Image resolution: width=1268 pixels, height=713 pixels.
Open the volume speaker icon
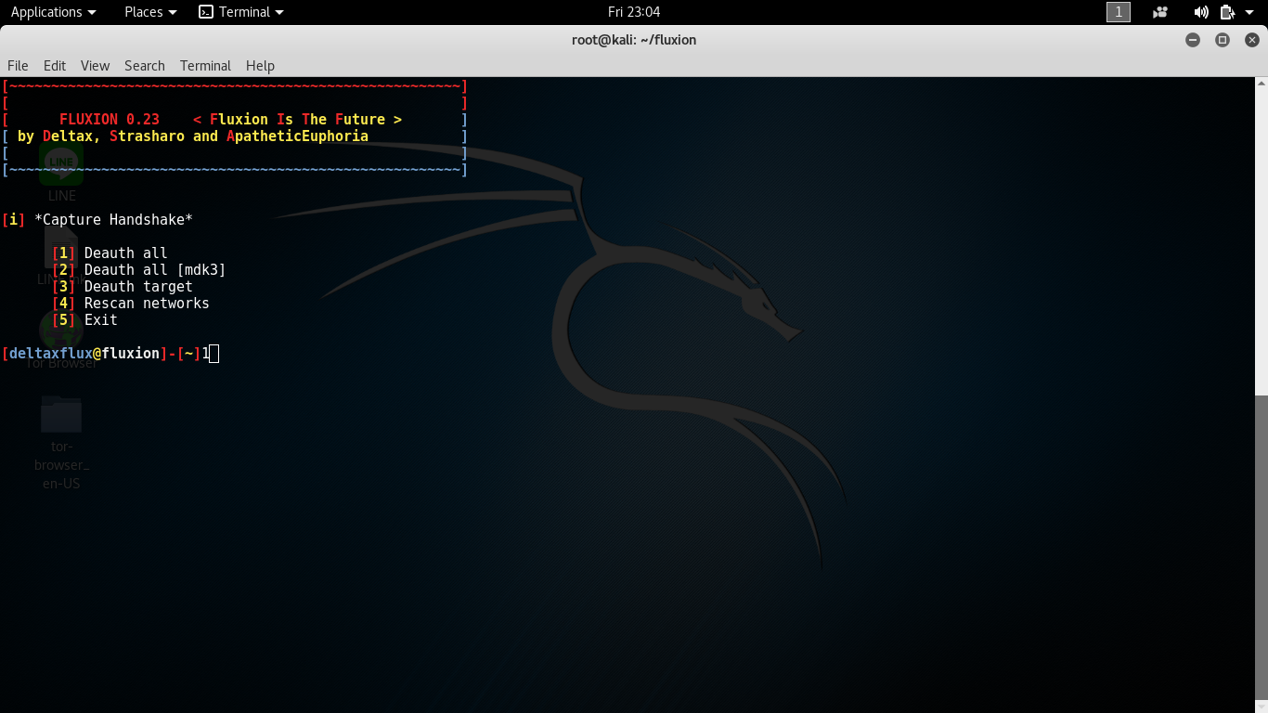pos(1201,12)
